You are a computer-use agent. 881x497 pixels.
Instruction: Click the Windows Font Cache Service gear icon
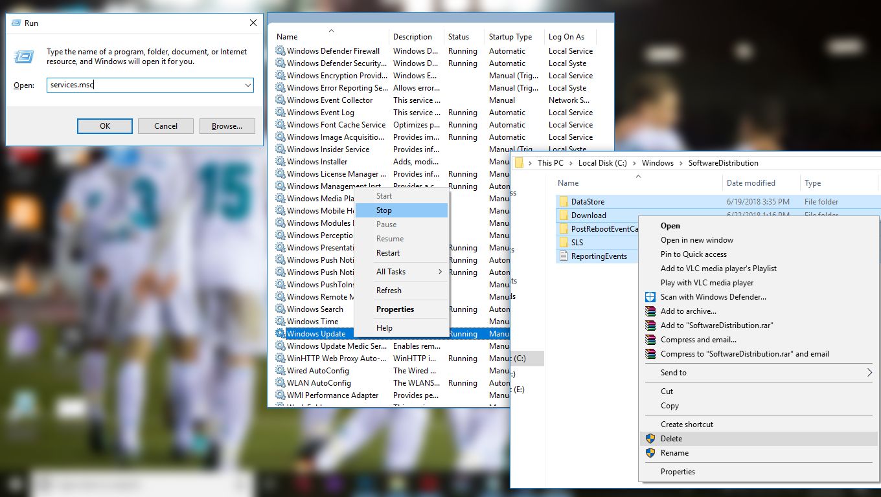coord(280,125)
